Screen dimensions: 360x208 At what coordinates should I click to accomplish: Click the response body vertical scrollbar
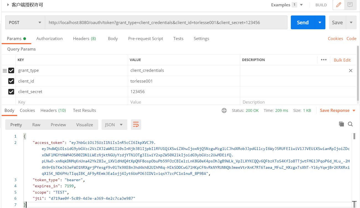[x=354, y=136]
